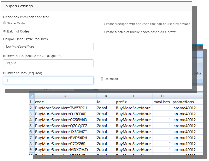Viewport: 209px width, 161px height.
Task: Select cell BuyMoreSaveMore1X5DMZ*
Action: point(65,132)
